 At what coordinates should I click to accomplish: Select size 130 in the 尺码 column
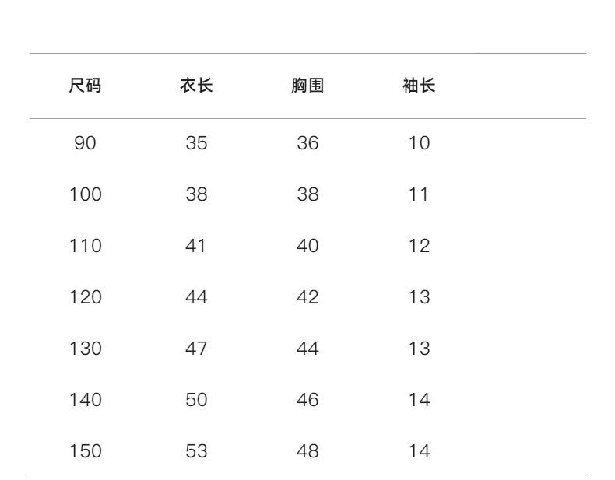coord(86,349)
